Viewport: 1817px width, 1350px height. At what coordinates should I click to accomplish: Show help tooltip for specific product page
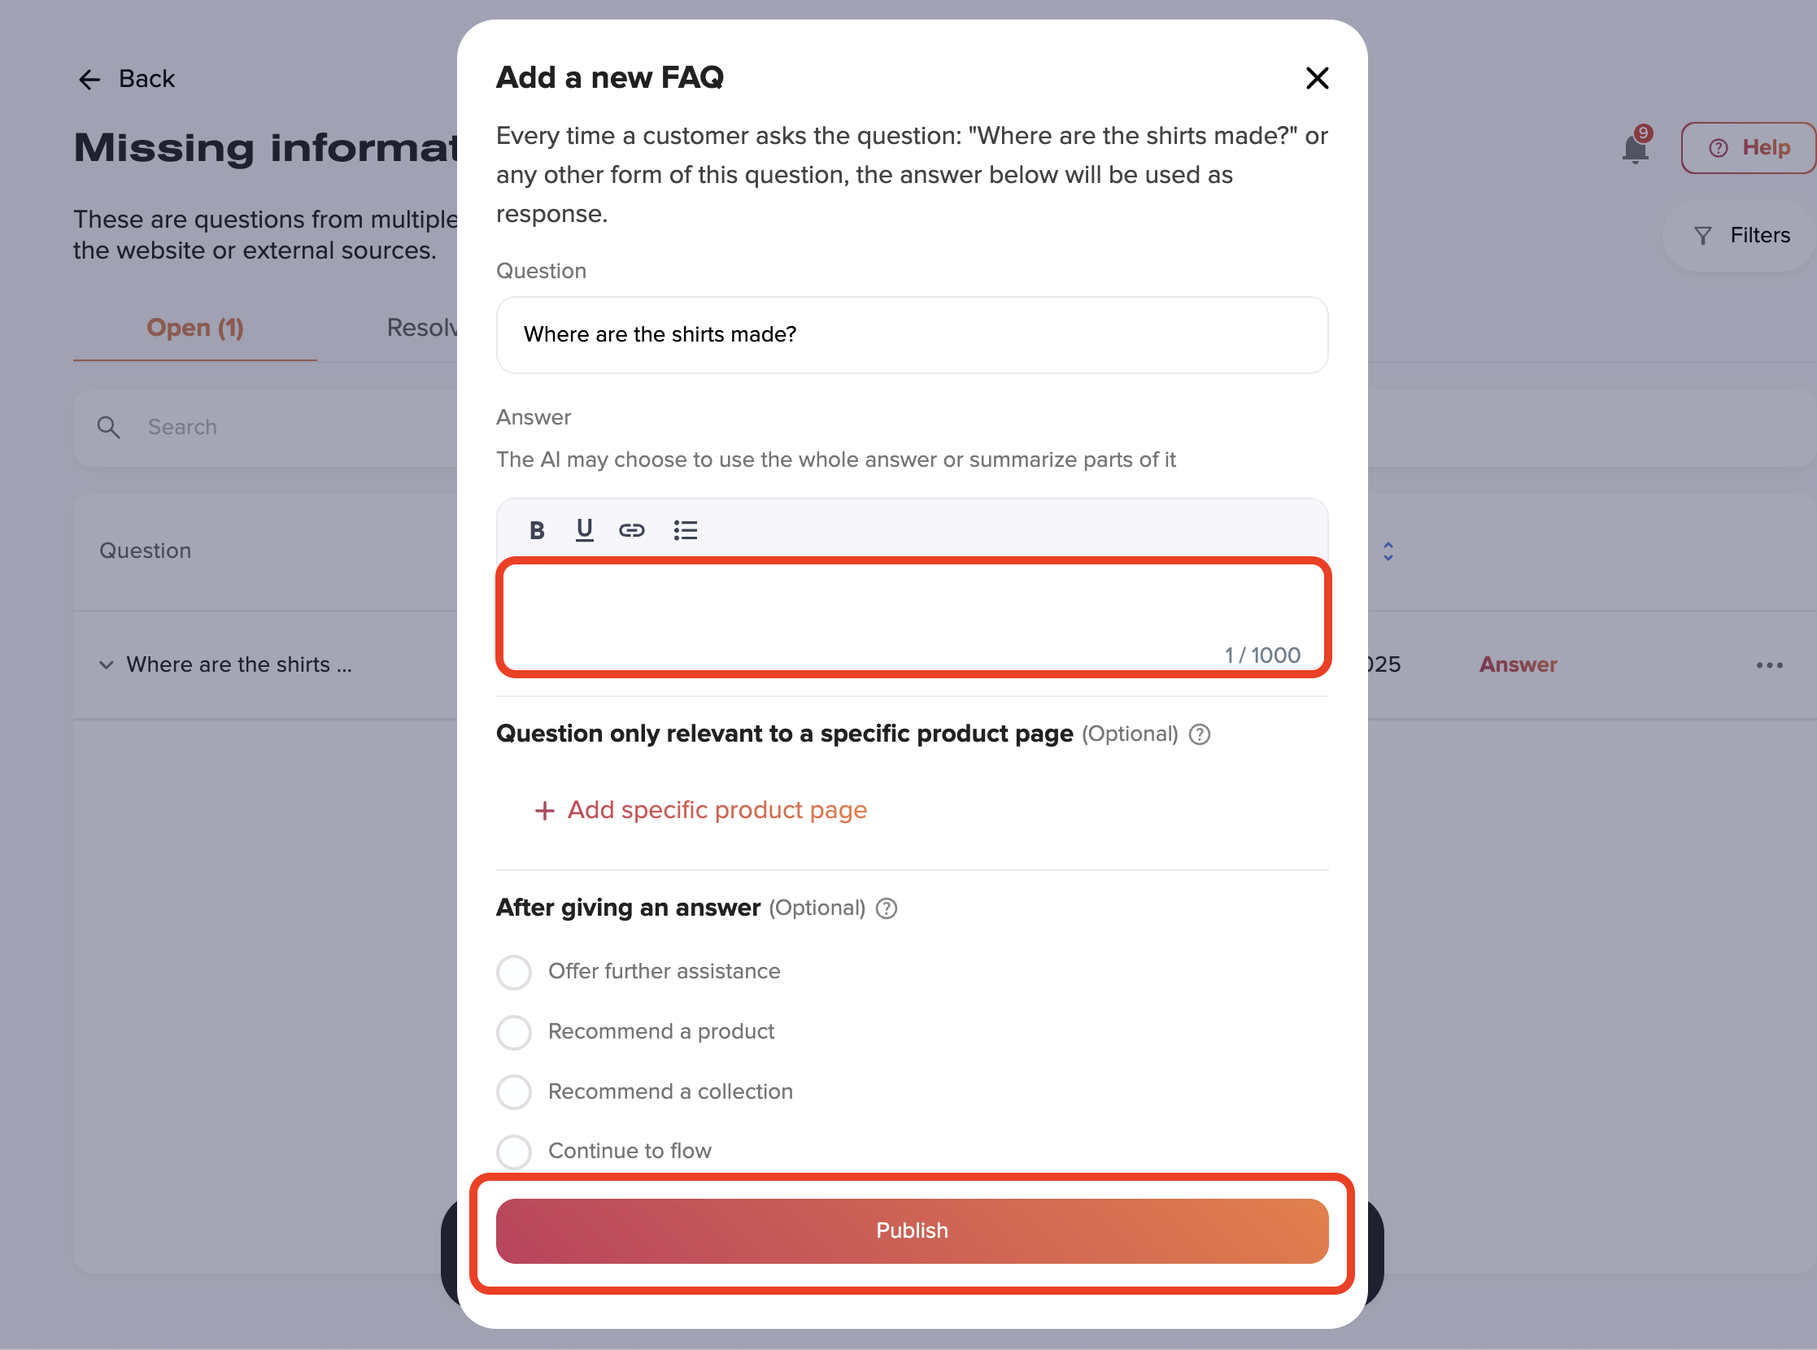point(1199,734)
